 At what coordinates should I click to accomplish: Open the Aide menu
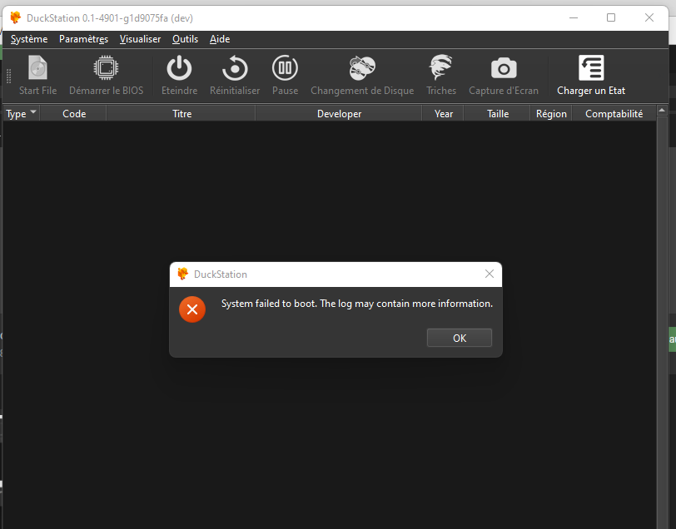[220, 39]
